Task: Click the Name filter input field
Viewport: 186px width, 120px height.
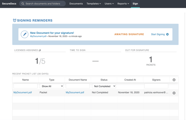Action: click(25, 86)
